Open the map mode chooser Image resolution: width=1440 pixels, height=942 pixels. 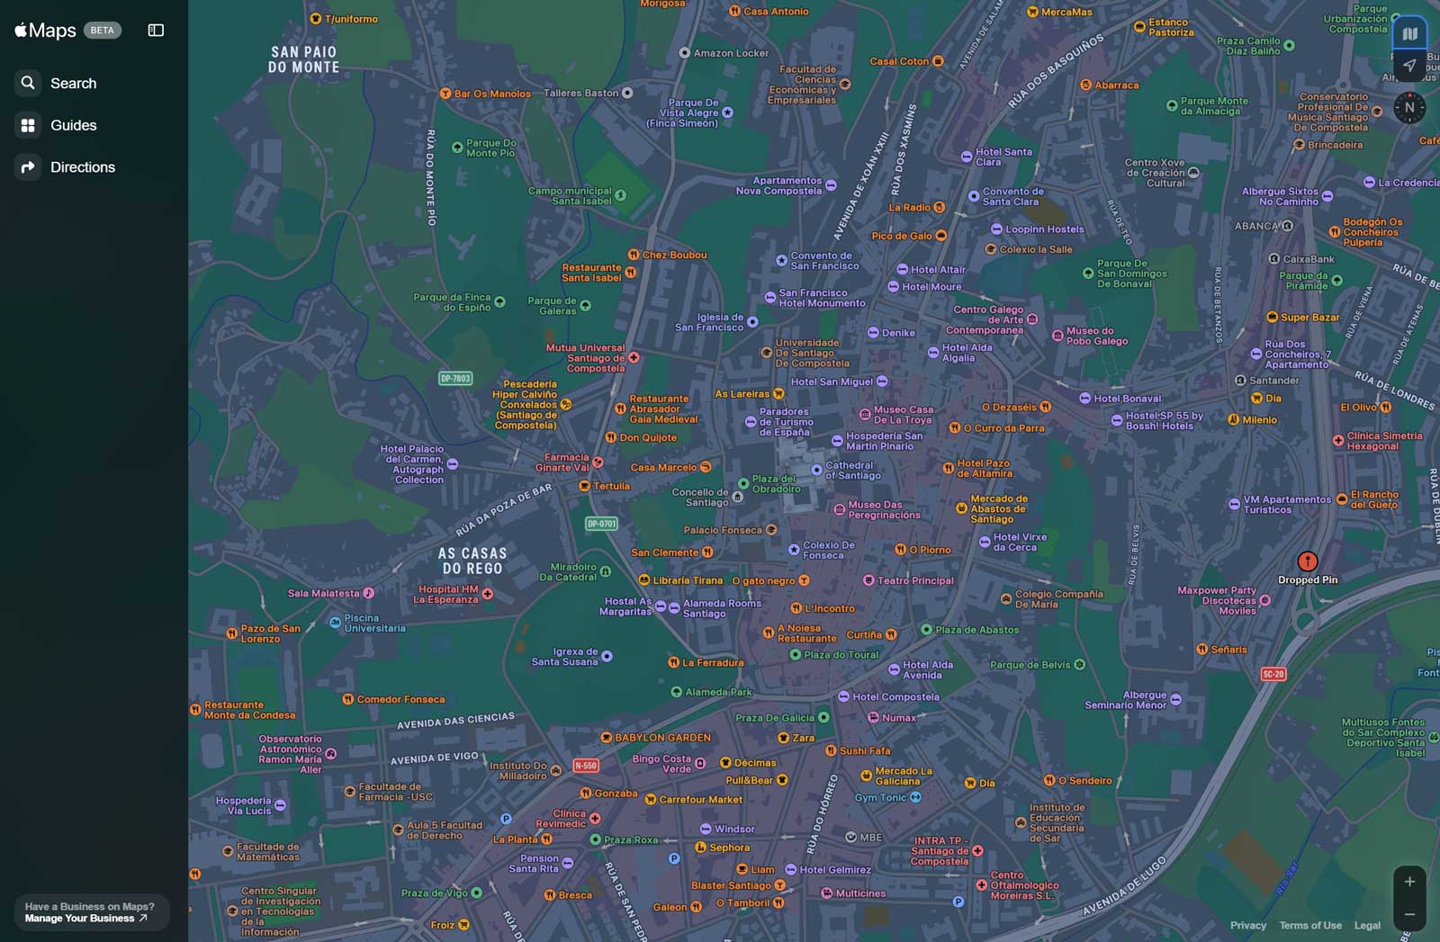point(1409,34)
